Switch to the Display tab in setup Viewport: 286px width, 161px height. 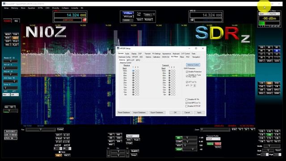(134, 54)
